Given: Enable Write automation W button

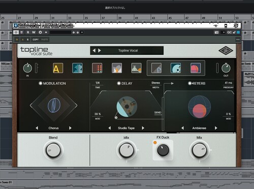Looking at the screenshot, I should [x=34, y=32].
